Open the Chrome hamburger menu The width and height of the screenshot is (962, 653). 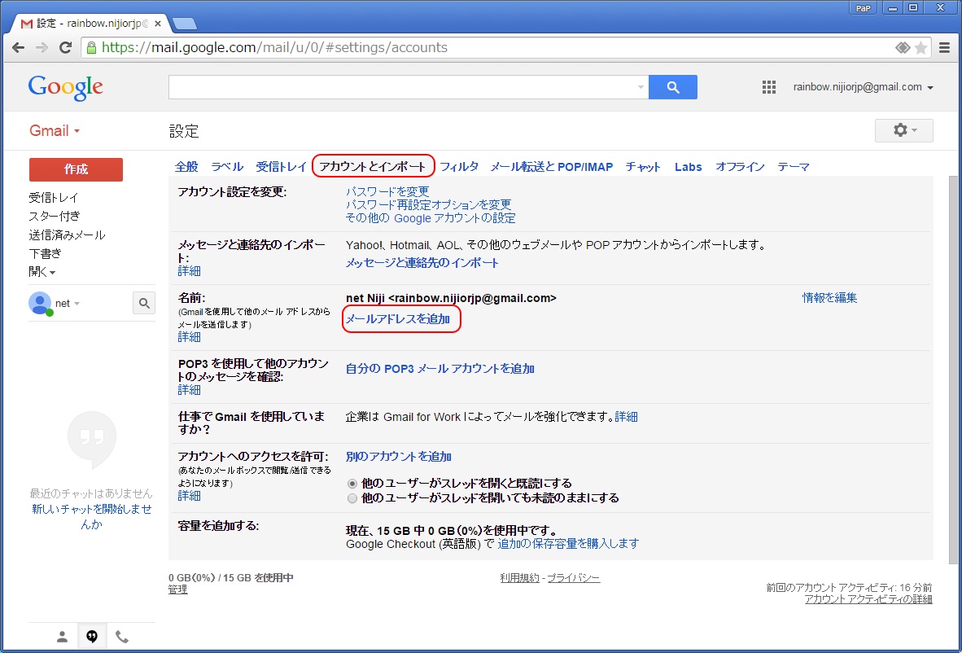(x=945, y=48)
